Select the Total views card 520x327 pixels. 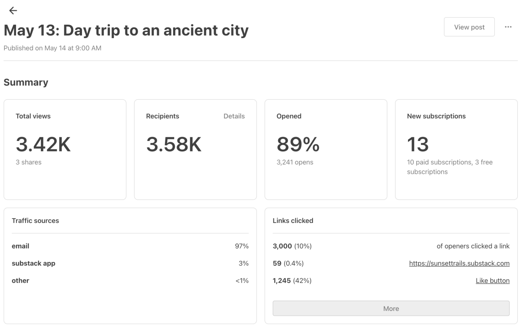(65, 150)
